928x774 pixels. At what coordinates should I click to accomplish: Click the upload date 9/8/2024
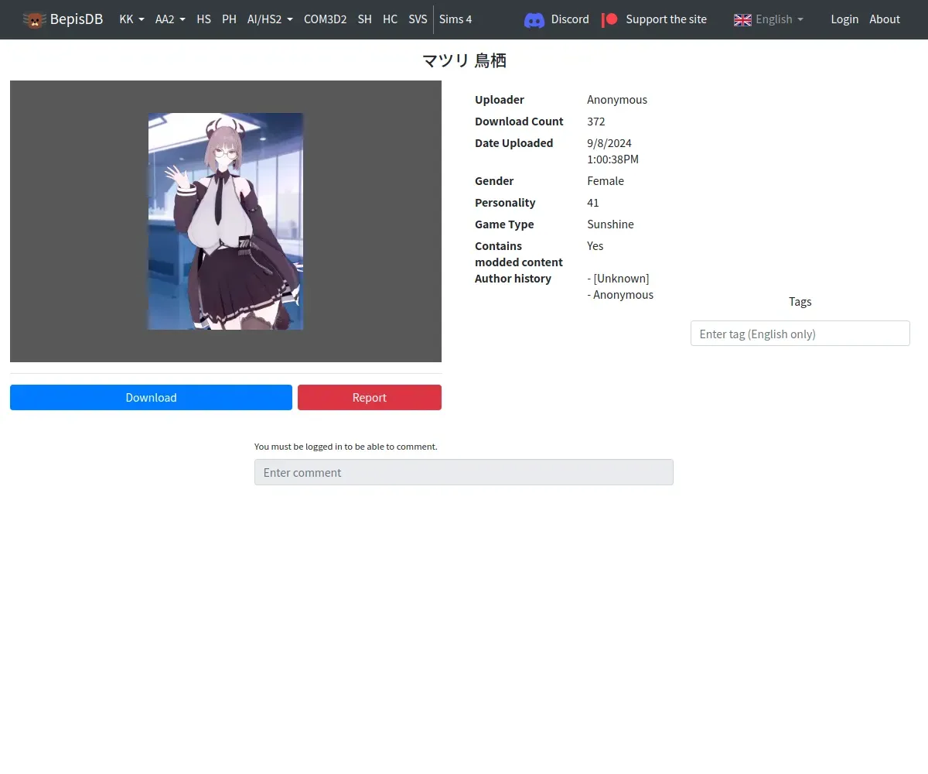pos(609,143)
